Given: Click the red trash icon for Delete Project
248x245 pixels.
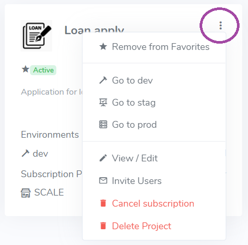Looking at the screenshot, I should (103, 226).
